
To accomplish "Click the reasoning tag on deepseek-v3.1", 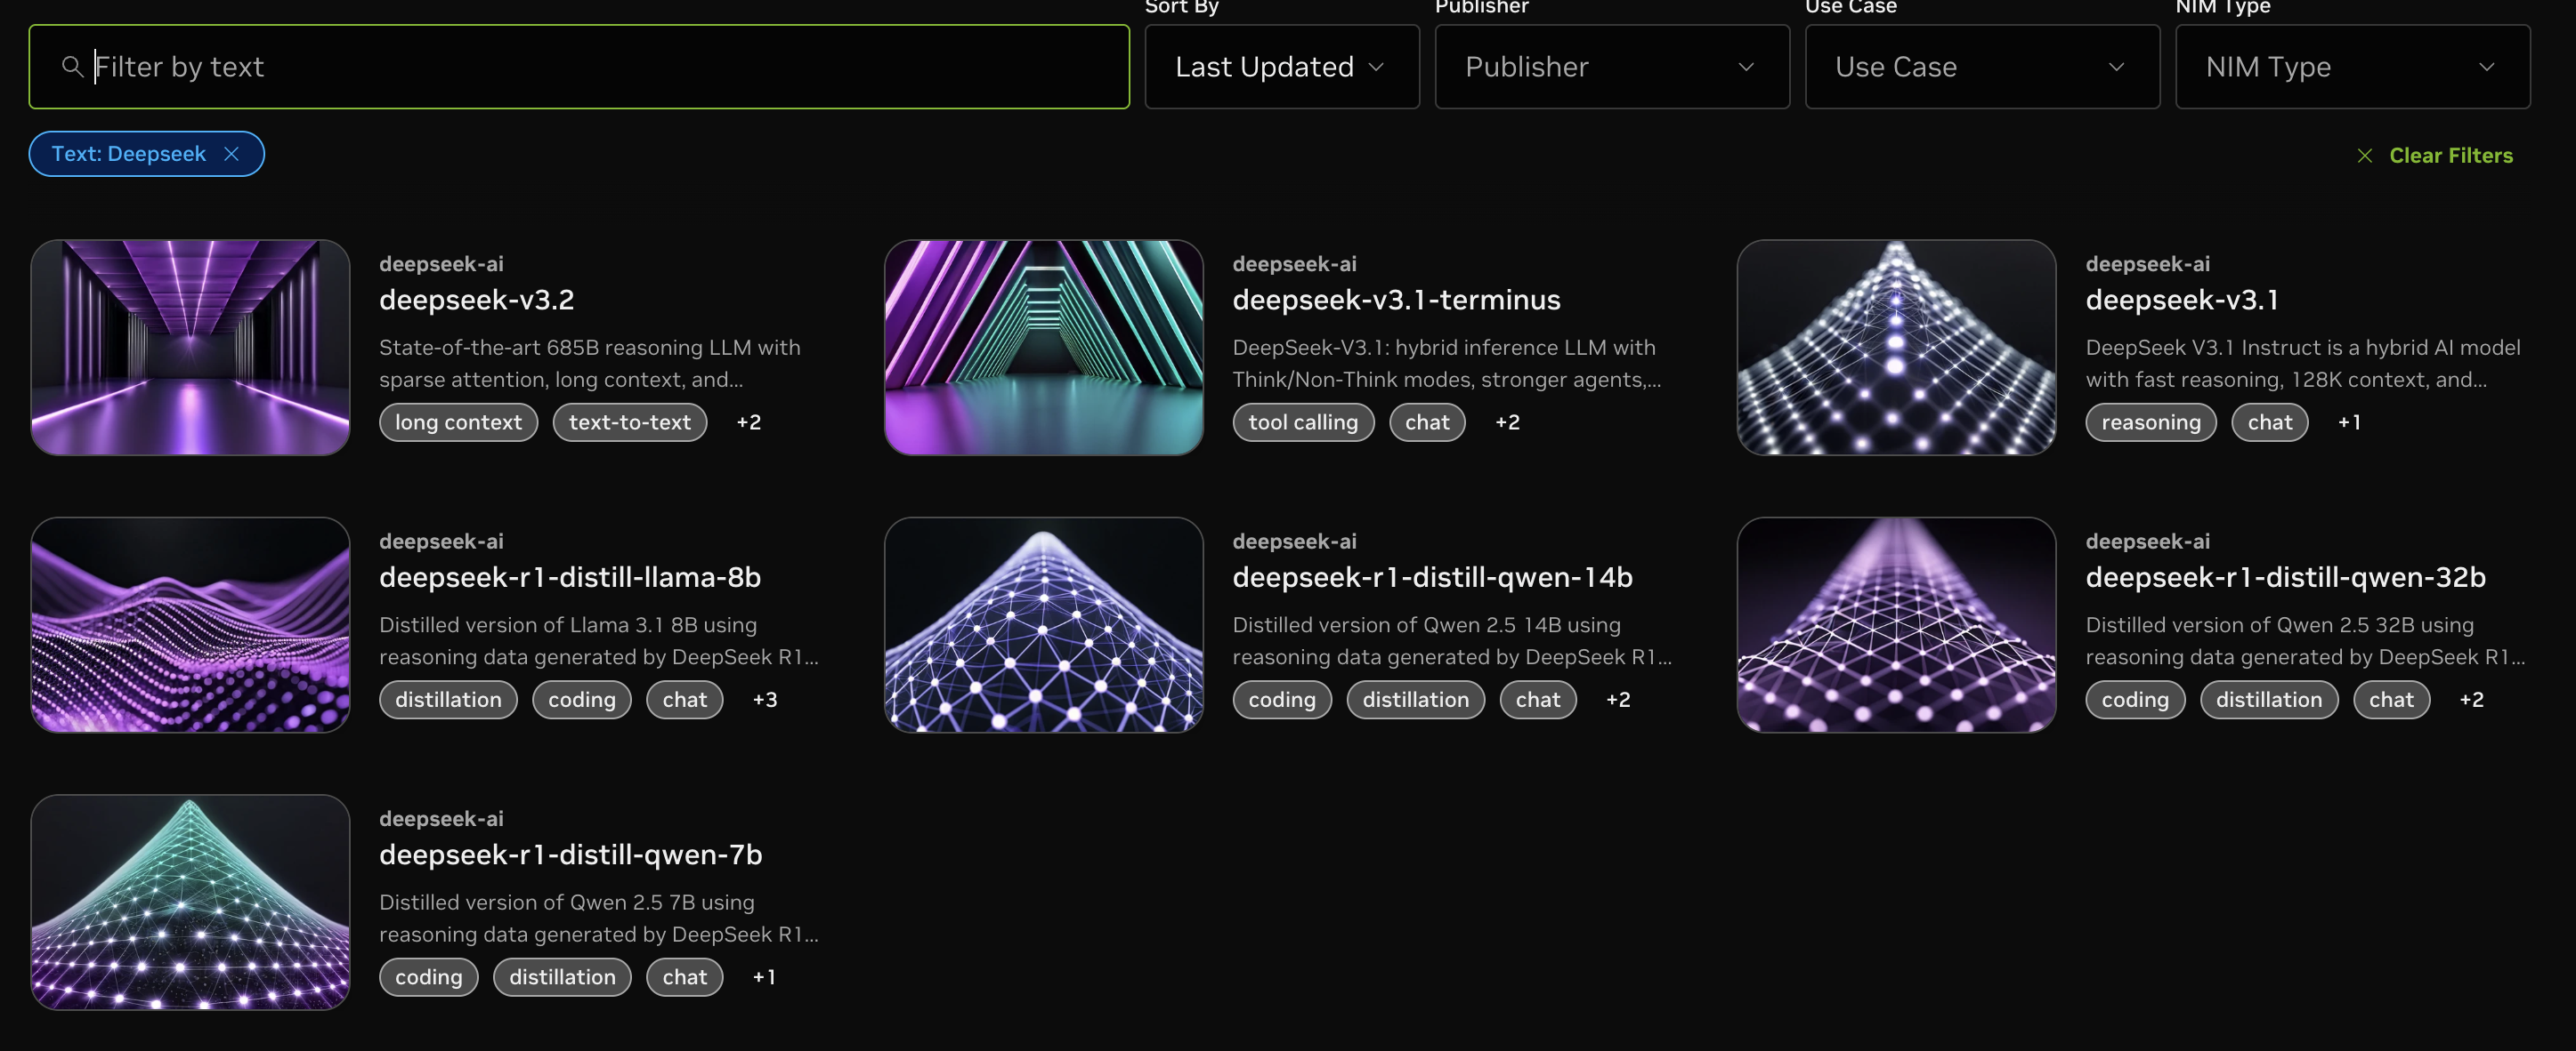I will [2150, 422].
